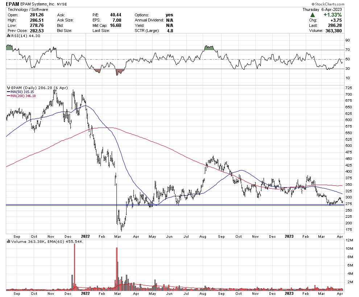Click the blue horizontal support line near 275
This screenshot has width=359, height=297.
175,205
